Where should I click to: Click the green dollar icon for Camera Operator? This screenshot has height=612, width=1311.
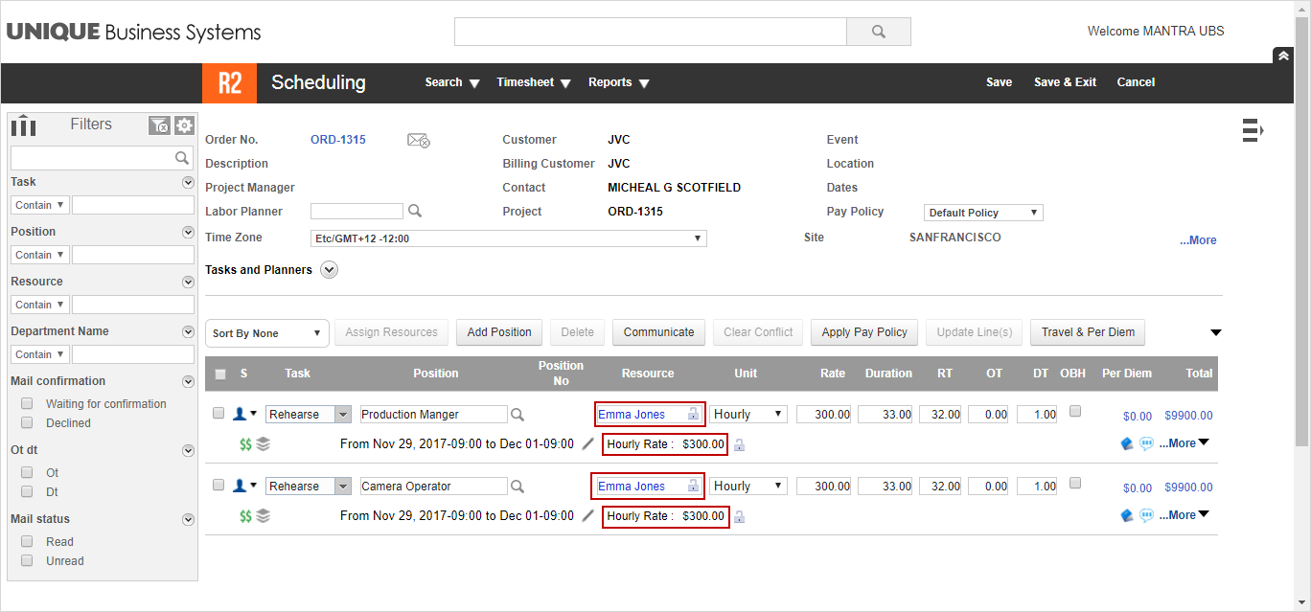click(x=245, y=516)
